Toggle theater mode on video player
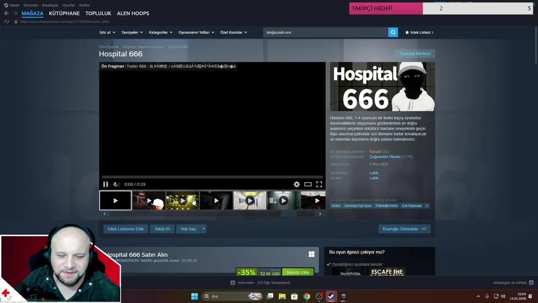The width and height of the screenshot is (538, 303). (308, 184)
